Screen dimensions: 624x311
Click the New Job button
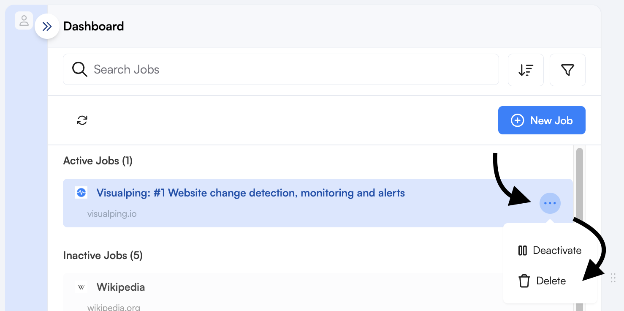click(x=542, y=120)
